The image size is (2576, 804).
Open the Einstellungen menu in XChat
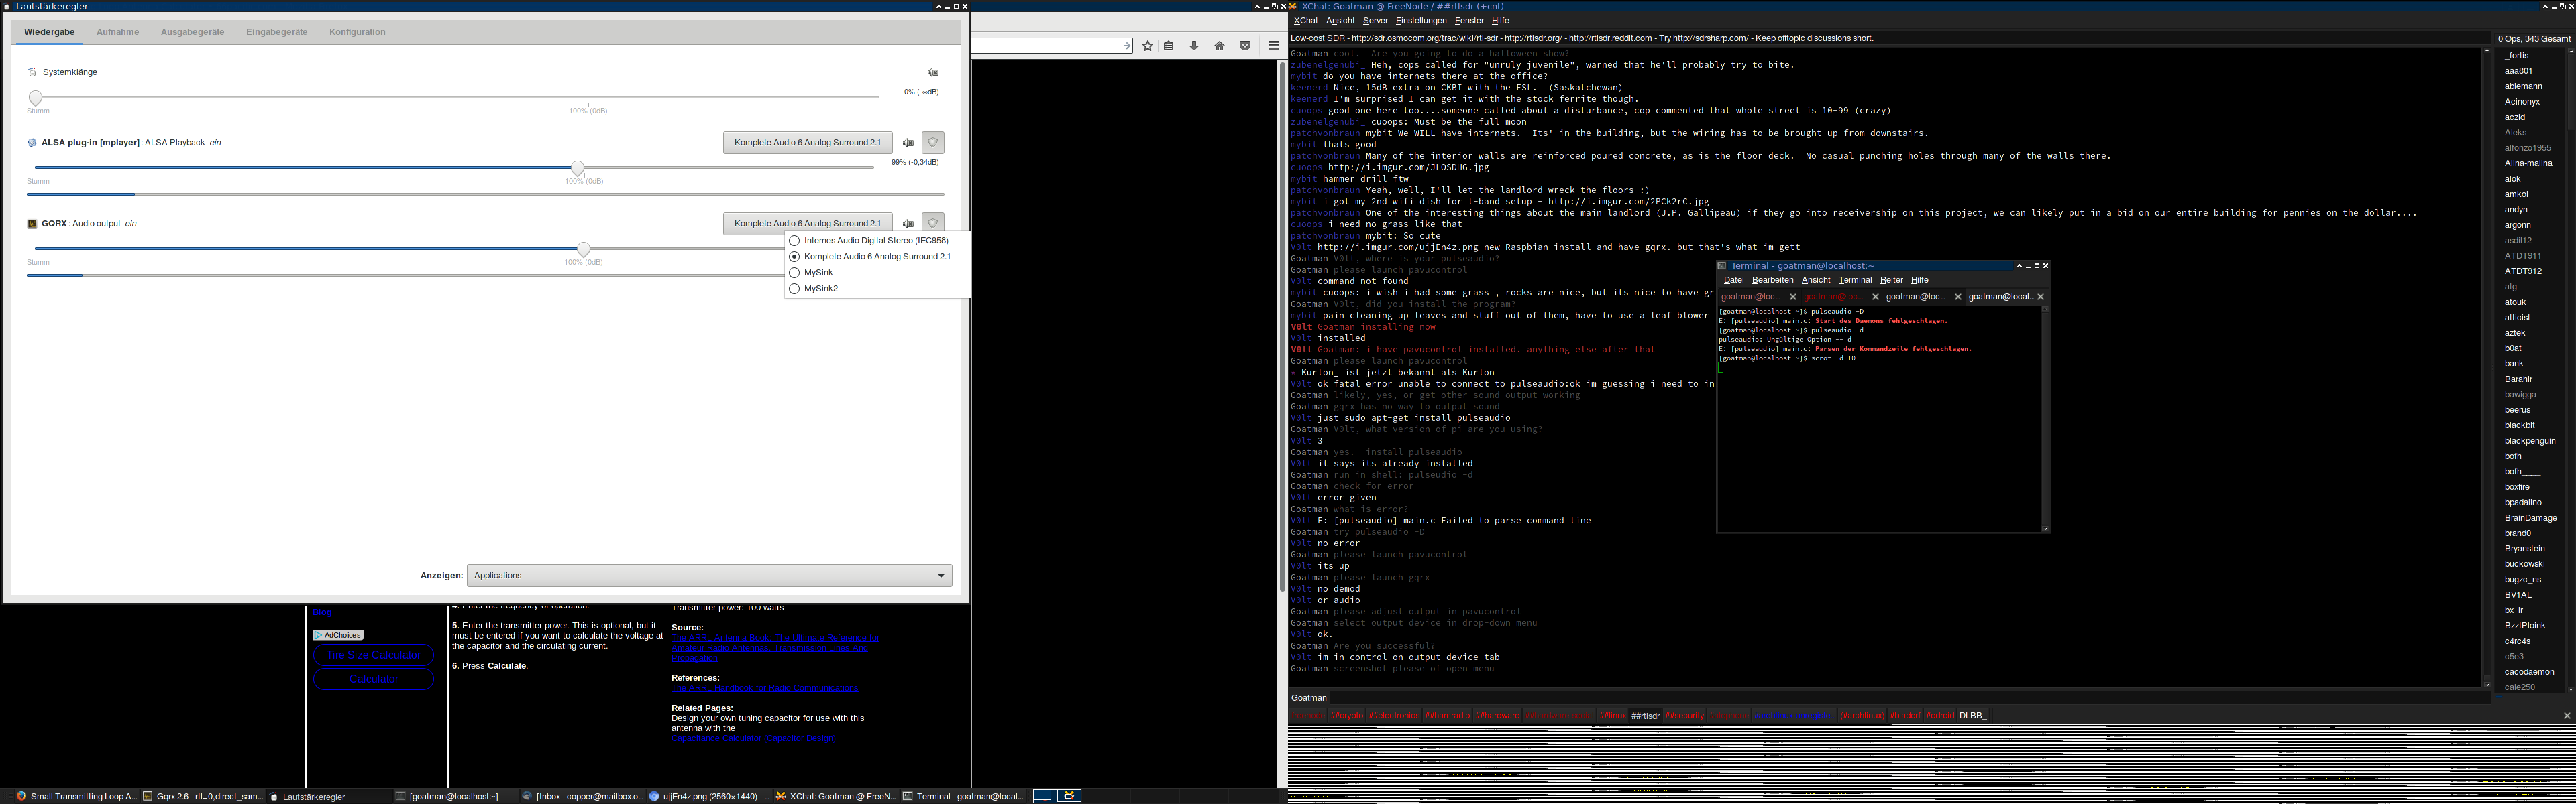[1421, 21]
